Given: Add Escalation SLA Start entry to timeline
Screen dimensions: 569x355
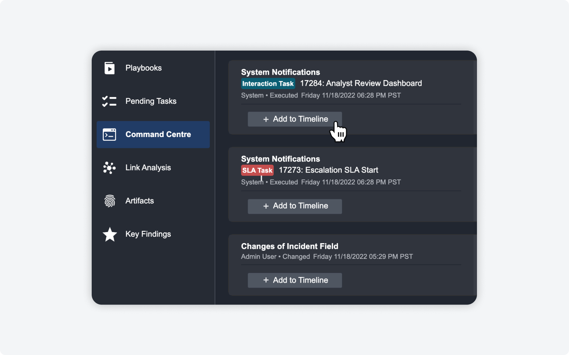Looking at the screenshot, I should point(295,206).
